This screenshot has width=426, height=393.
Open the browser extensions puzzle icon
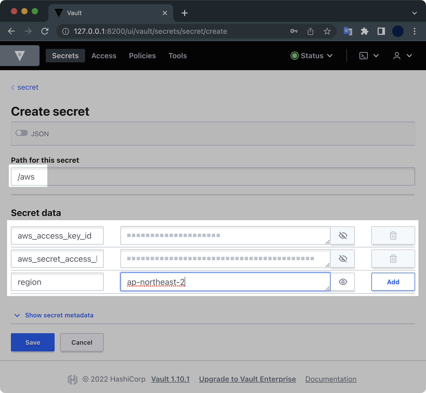click(365, 31)
